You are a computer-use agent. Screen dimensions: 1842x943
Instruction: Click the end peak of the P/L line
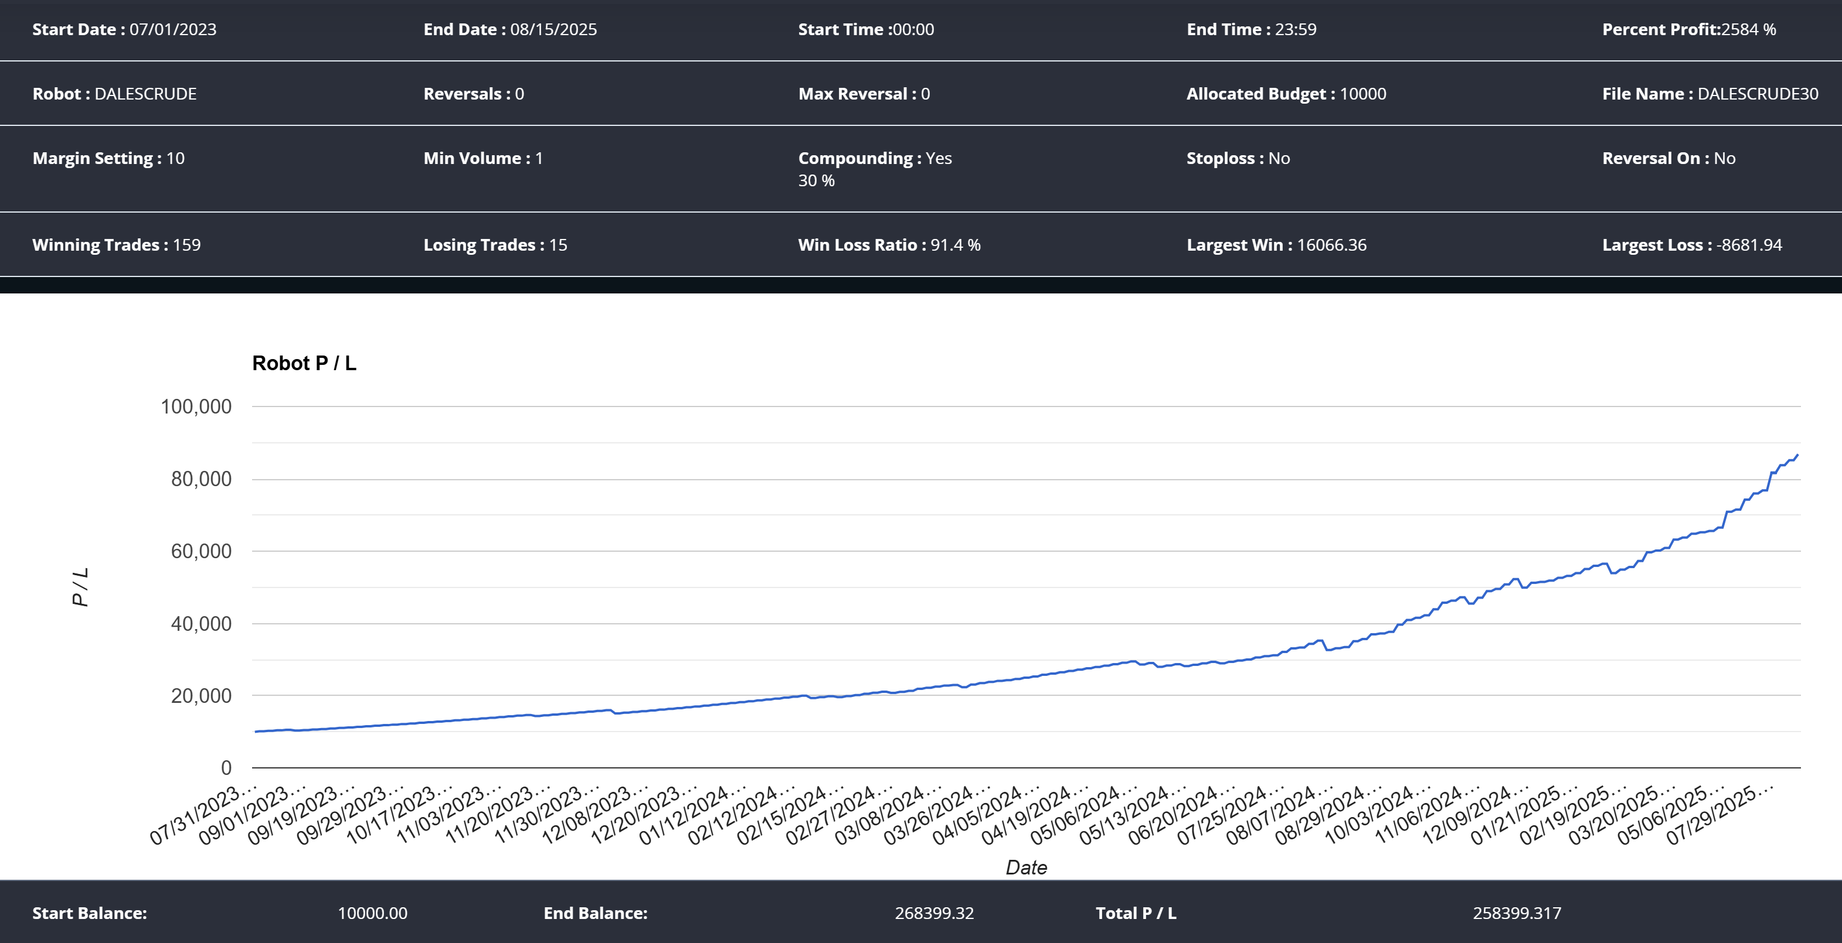[1797, 455]
